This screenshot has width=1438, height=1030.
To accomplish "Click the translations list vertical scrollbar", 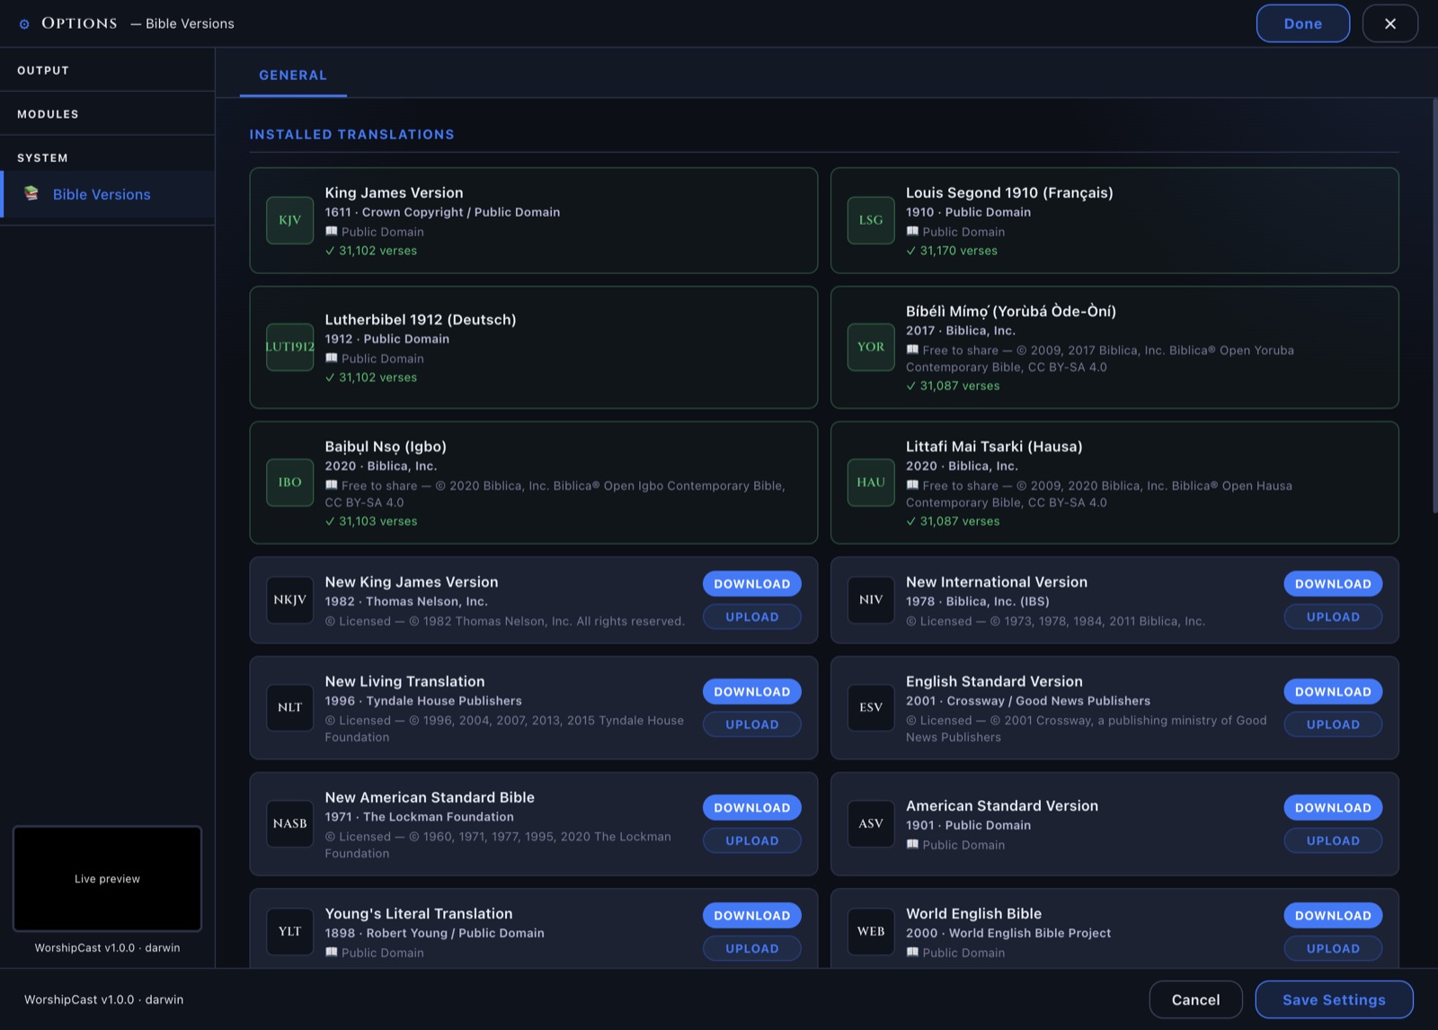I will [x=1434, y=306].
